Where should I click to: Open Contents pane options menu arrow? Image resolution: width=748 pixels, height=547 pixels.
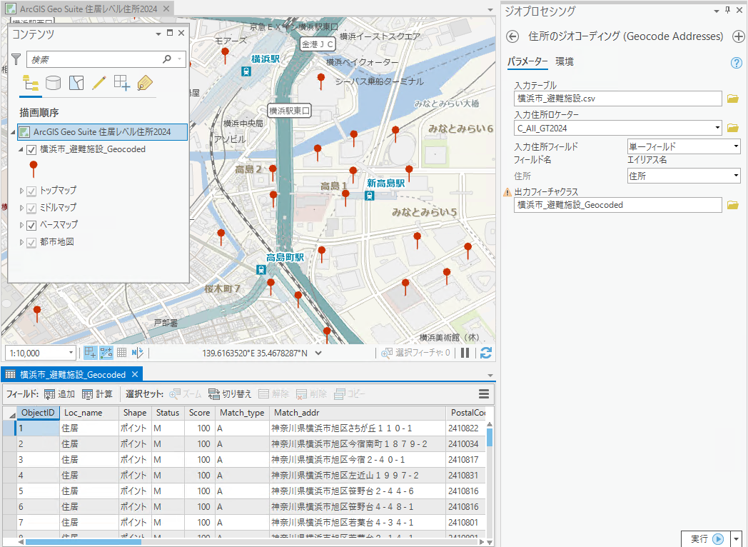coord(158,34)
